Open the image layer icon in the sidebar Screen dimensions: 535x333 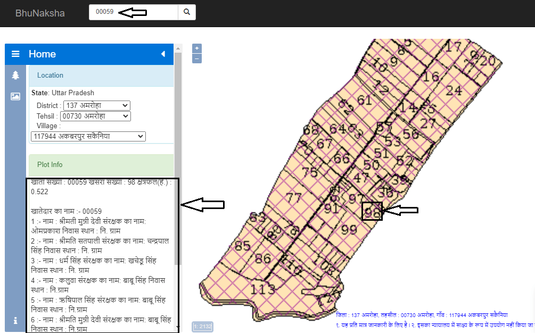click(x=15, y=96)
